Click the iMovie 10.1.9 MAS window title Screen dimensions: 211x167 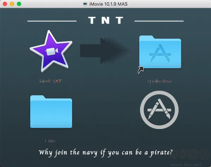click(108, 4)
